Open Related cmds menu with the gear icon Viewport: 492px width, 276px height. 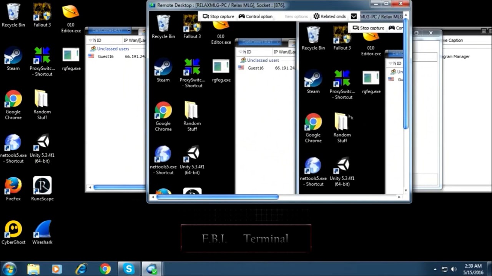coord(329,16)
